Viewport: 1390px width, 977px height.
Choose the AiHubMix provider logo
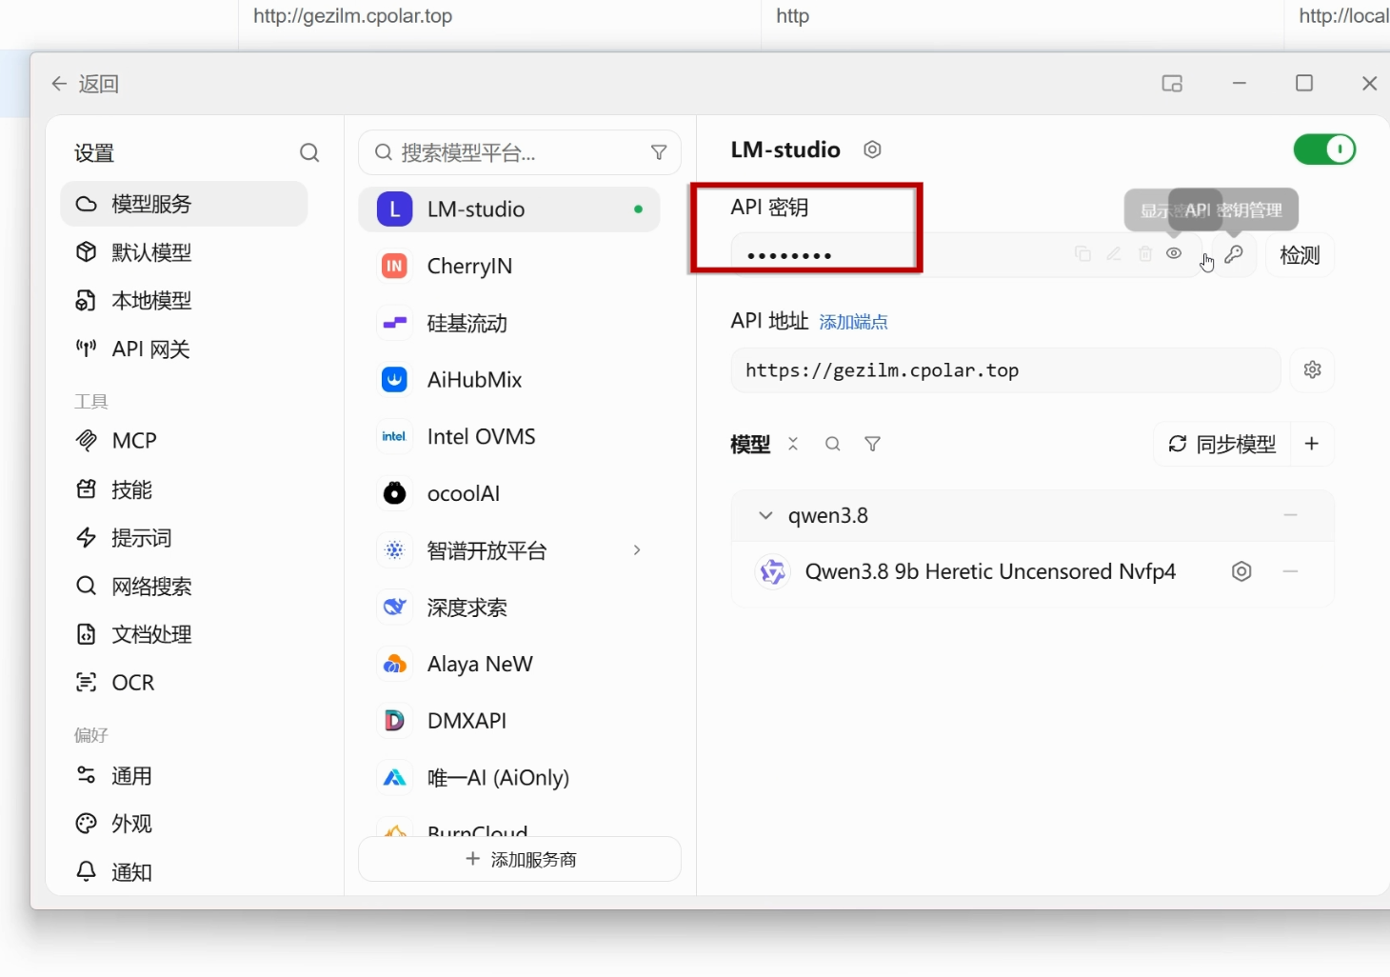pyautogui.click(x=394, y=380)
